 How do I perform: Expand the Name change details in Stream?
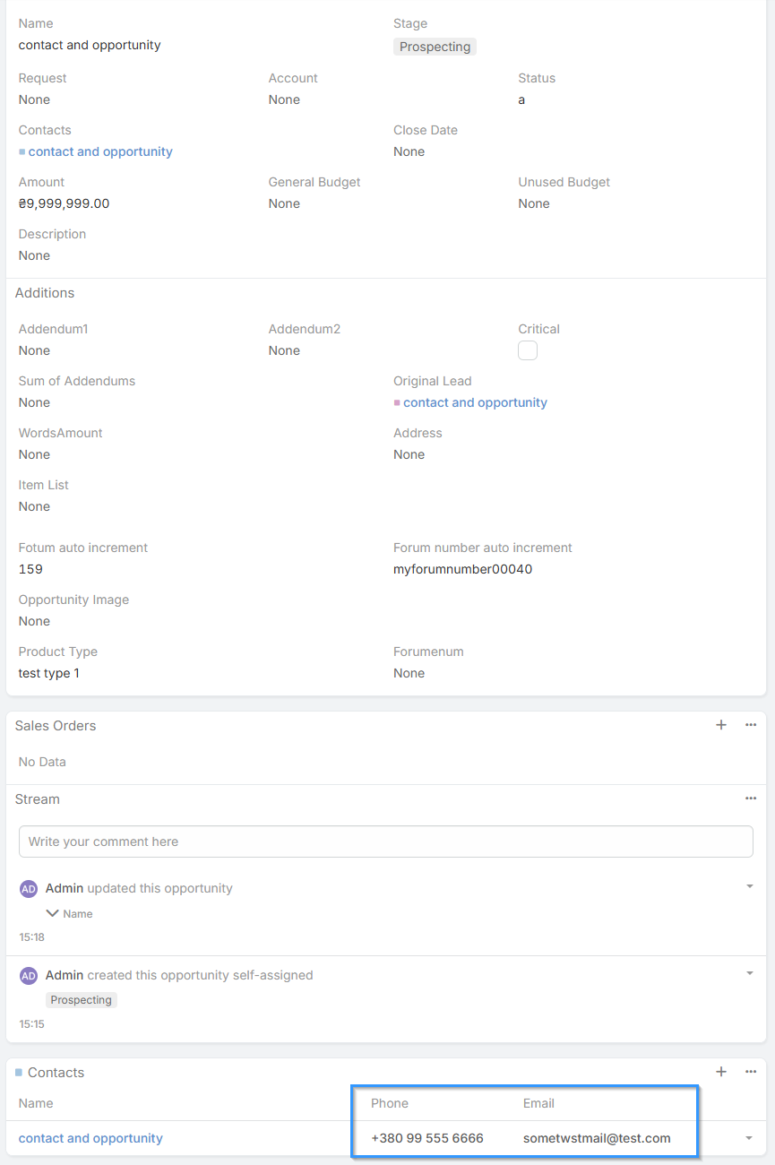[x=53, y=913]
